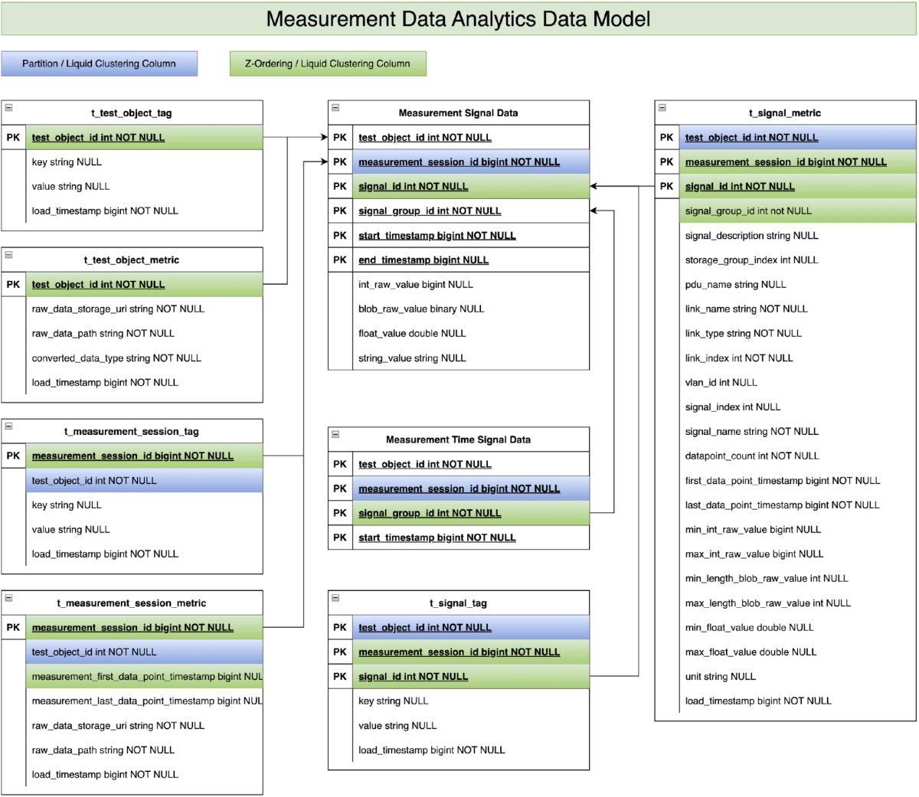
Task: Select the blue Partition / Liquid Clustering legend box
Action: [99, 64]
